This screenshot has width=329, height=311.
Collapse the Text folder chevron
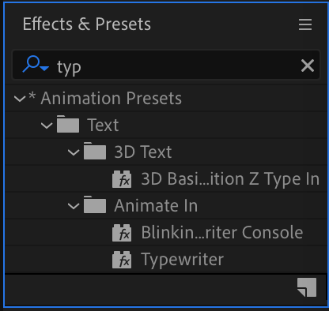(47, 126)
